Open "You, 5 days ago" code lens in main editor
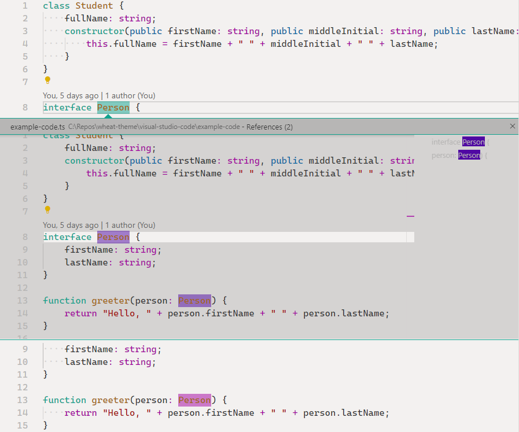The image size is (519, 432). (x=71, y=95)
